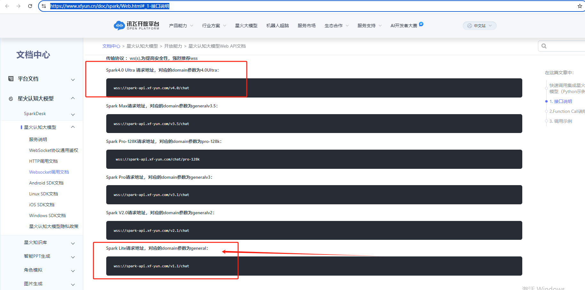Reload the page with refresh icon

[x=30, y=6]
